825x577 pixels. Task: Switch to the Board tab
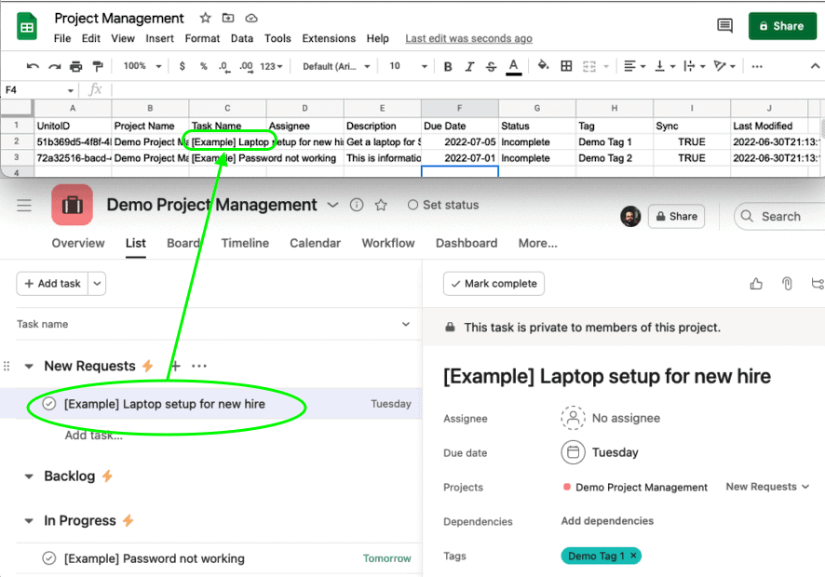pyautogui.click(x=183, y=243)
